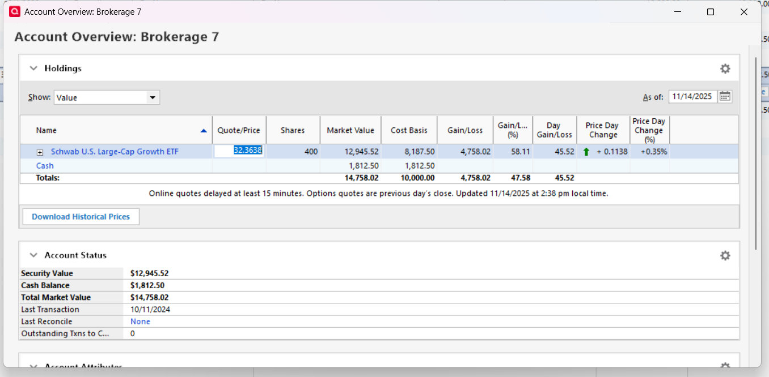Click the Account Overview: Brokerage 7 heading
This screenshot has width=769, height=377.
(117, 37)
